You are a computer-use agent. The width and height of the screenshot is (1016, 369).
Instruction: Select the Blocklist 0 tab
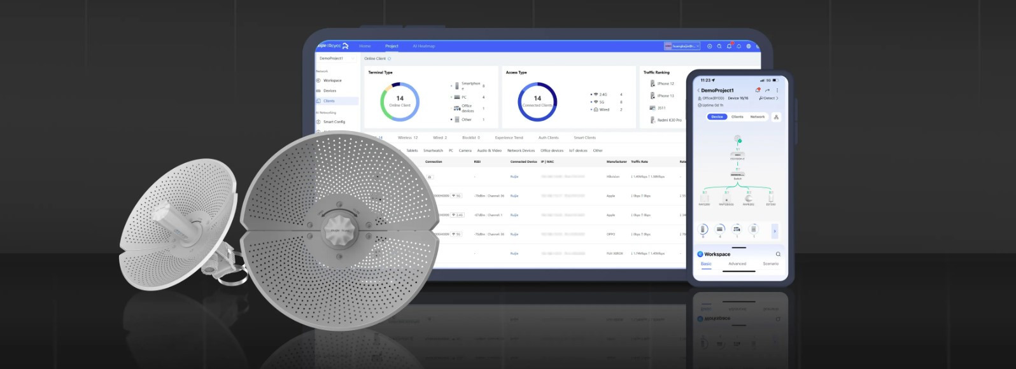pyautogui.click(x=471, y=137)
